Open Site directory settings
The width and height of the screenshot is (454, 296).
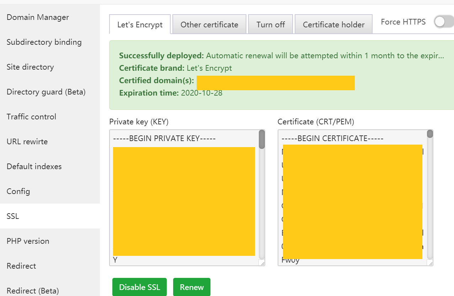30,67
